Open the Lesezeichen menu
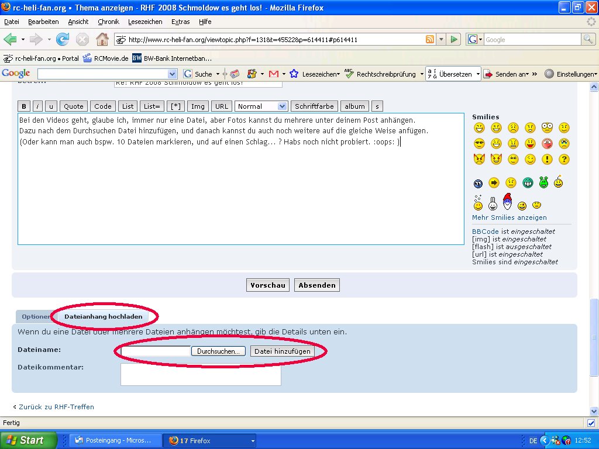This screenshot has width=599, height=449. coord(145,22)
